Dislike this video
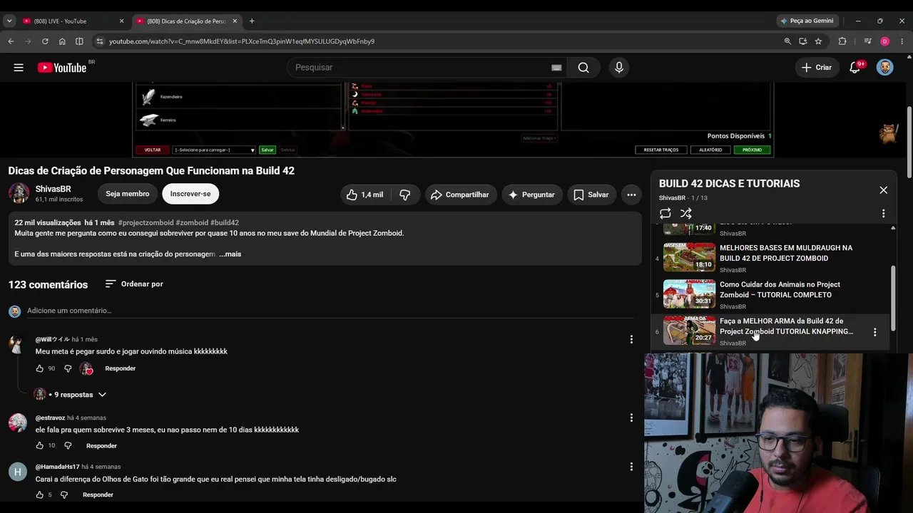 coord(405,195)
